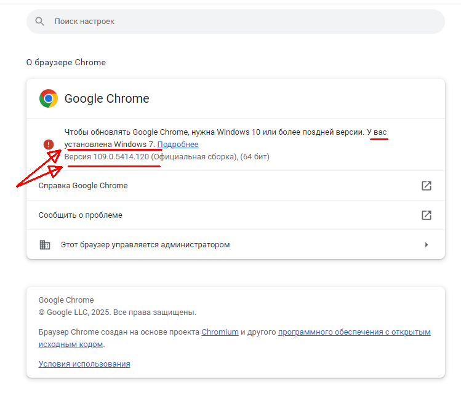Click the magnifier icon in settings search
The width and height of the screenshot is (461, 398).
click(x=40, y=22)
